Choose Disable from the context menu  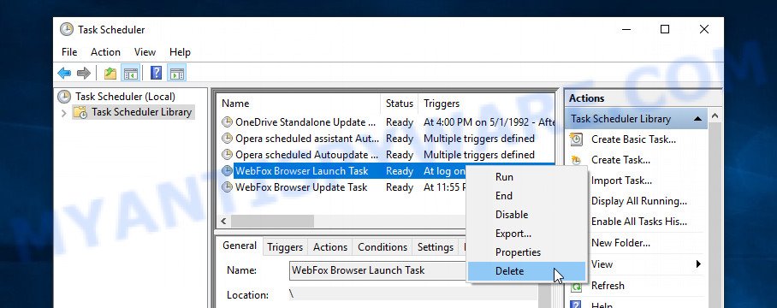coord(526,215)
